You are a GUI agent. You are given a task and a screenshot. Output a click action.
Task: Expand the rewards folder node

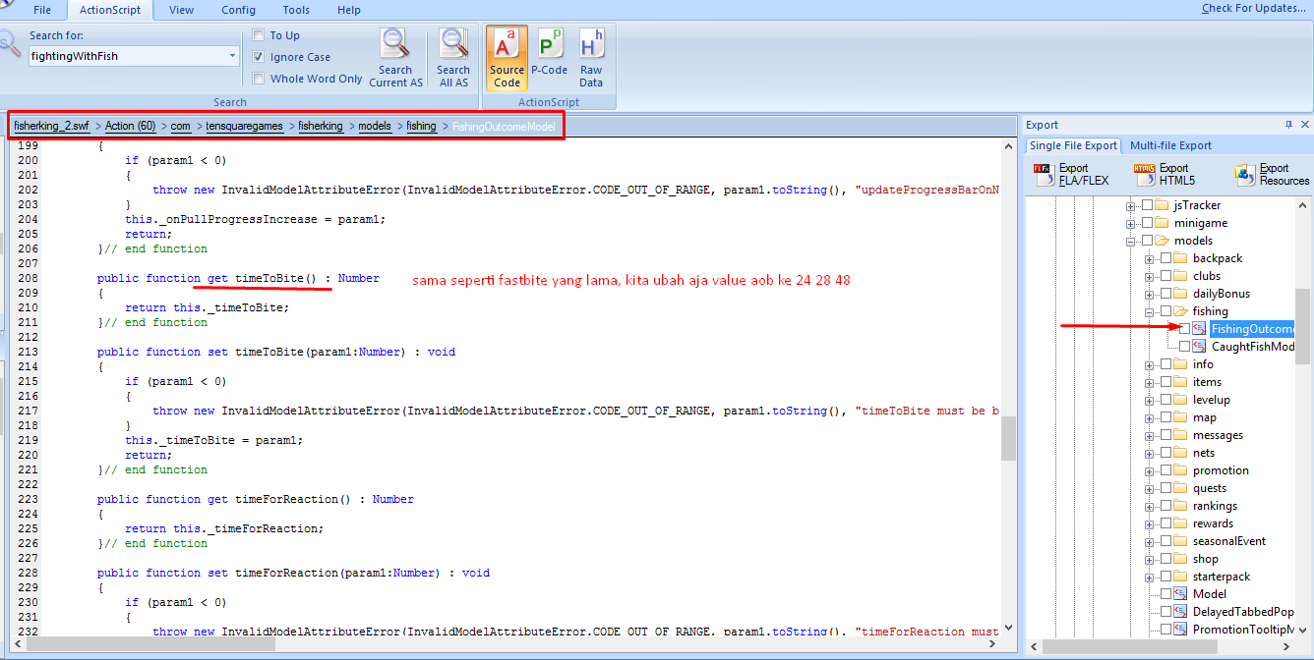pyautogui.click(x=1150, y=523)
